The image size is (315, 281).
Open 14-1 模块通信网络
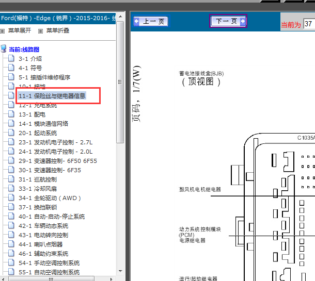point(43,124)
